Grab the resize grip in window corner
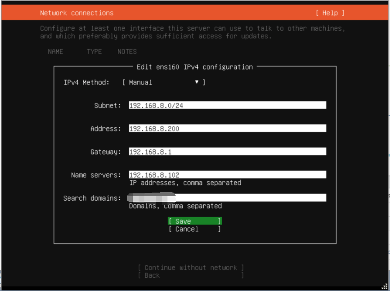 (x=384, y=286)
